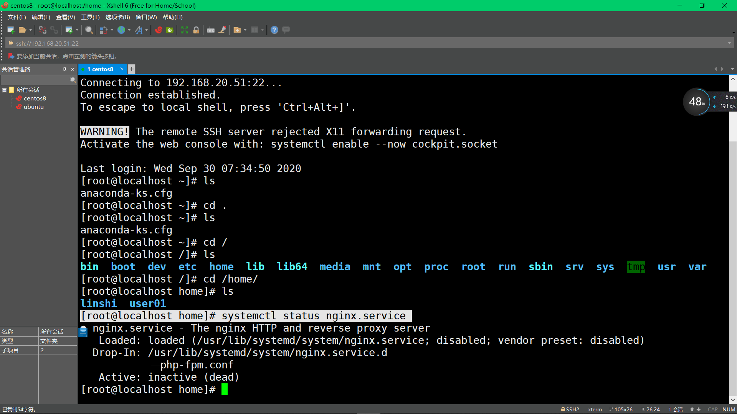This screenshot has width=737, height=414.
Task: Open the 编辑(E) menu
Action: pos(41,17)
